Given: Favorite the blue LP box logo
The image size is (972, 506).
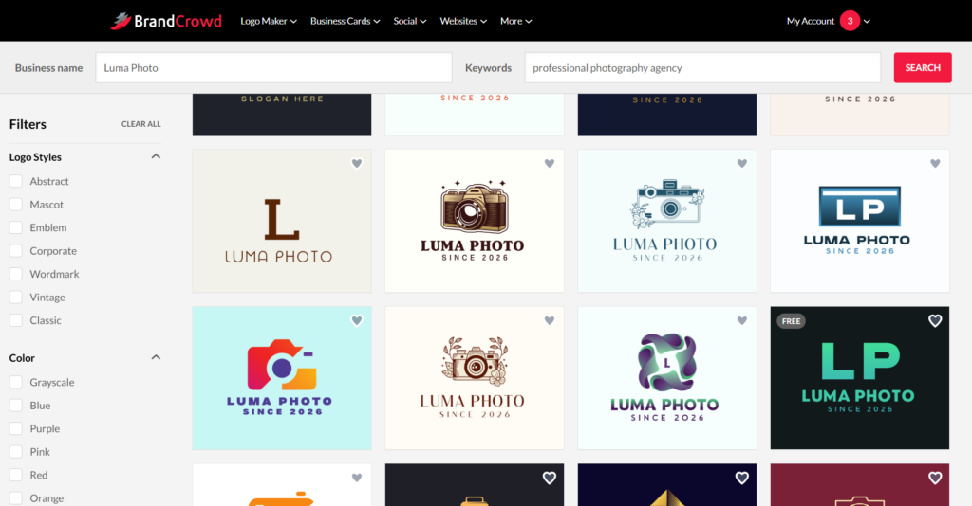Looking at the screenshot, I should coord(935,163).
